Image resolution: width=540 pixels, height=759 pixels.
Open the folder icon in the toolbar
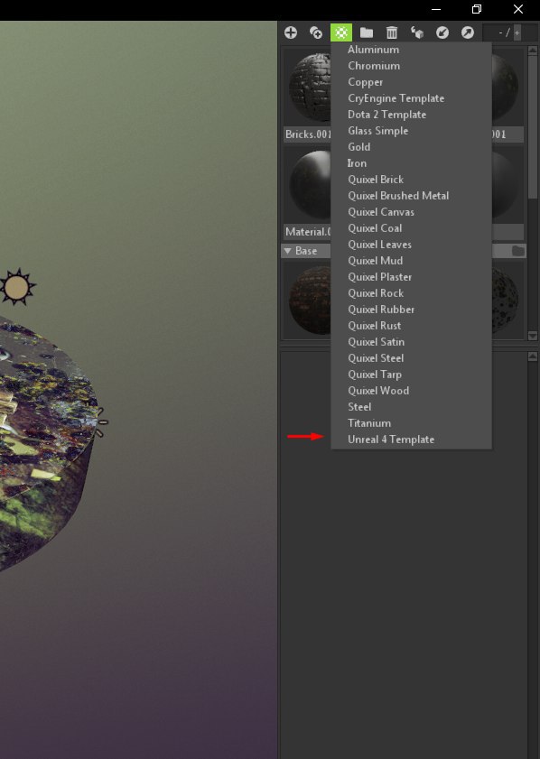[x=367, y=32]
